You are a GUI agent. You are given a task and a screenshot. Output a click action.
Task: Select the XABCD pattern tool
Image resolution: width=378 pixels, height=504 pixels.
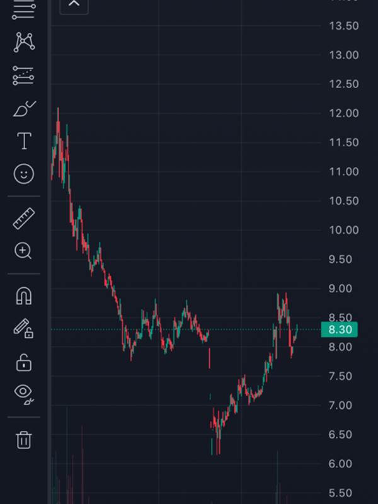24,42
